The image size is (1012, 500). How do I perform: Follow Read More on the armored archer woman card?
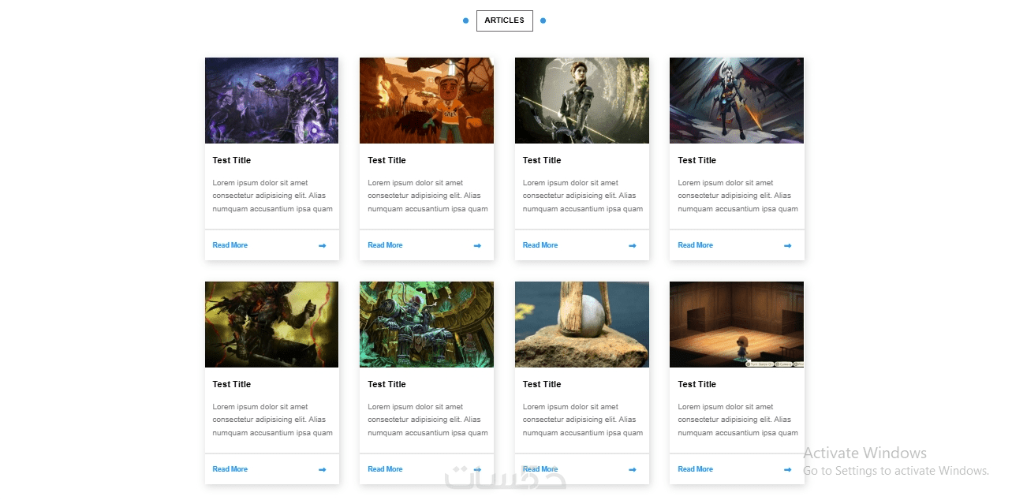pyautogui.click(x=540, y=245)
